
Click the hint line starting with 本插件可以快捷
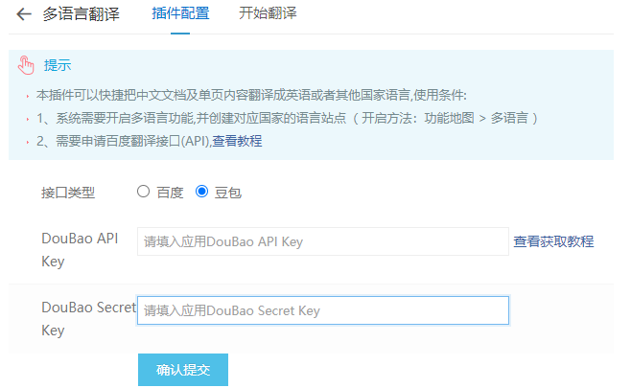point(249,96)
